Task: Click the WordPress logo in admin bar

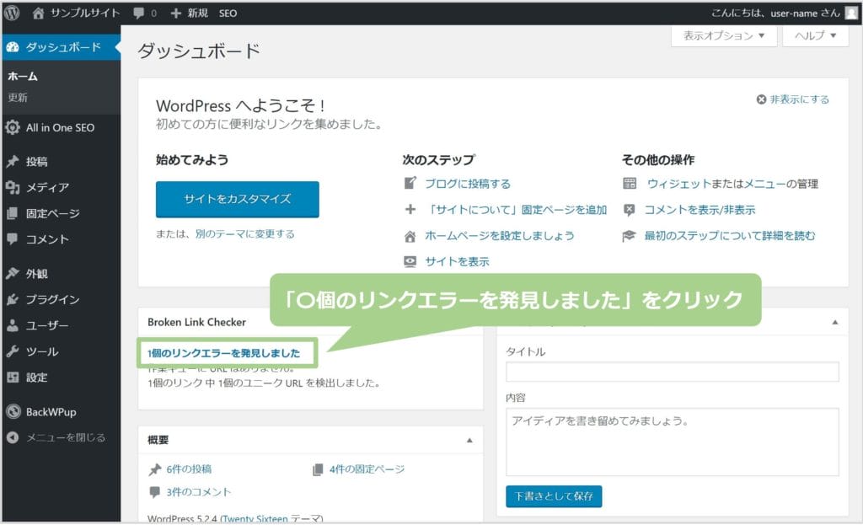Action: (12, 13)
